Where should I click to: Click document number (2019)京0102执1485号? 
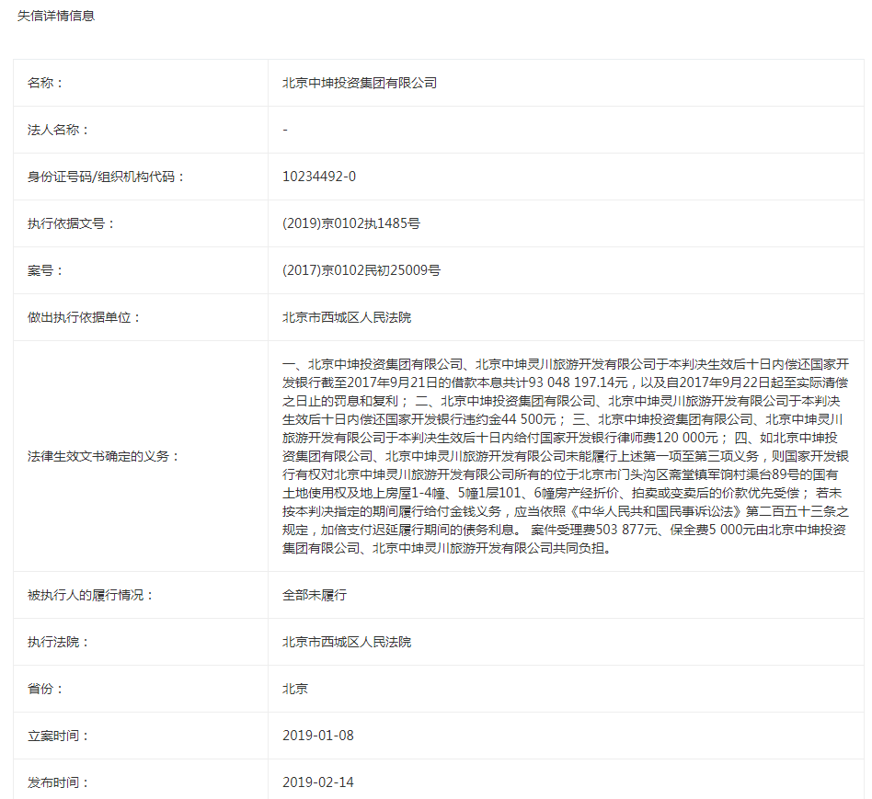click(x=351, y=223)
